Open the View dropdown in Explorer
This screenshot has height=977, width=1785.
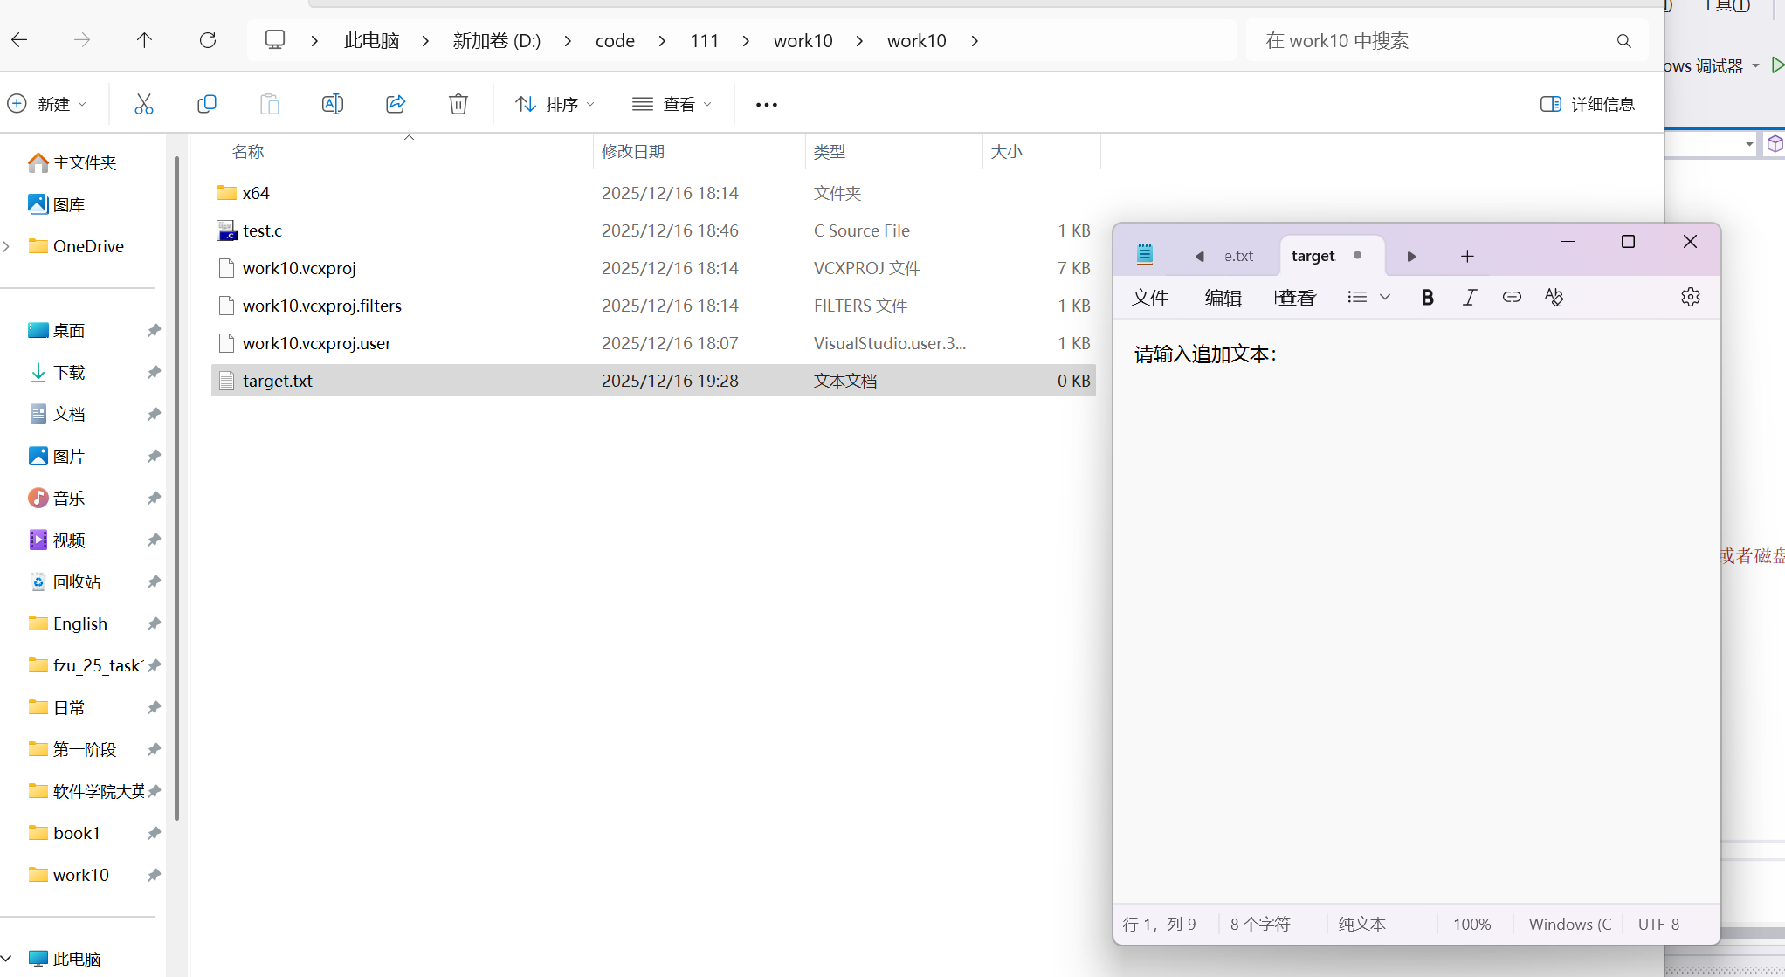coord(672,104)
